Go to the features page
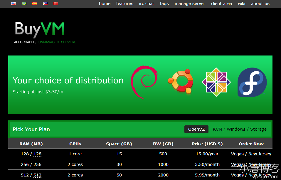Viewport: 281px width, 180px height. coord(125,4)
